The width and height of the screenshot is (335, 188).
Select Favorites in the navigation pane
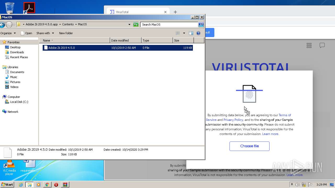point(13,42)
